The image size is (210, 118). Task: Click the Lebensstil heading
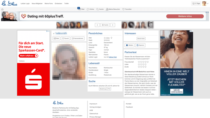[x=94, y=63]
